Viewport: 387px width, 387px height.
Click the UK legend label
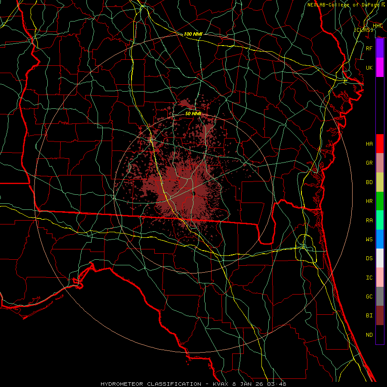(x=369, y=68)
